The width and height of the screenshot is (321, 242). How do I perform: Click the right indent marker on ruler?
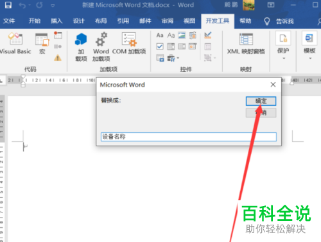291,83
